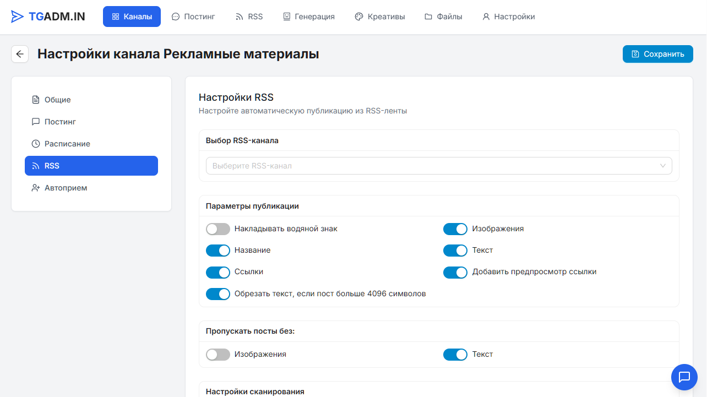Select Общие in the settings sidebar

(x=57, y=100)
